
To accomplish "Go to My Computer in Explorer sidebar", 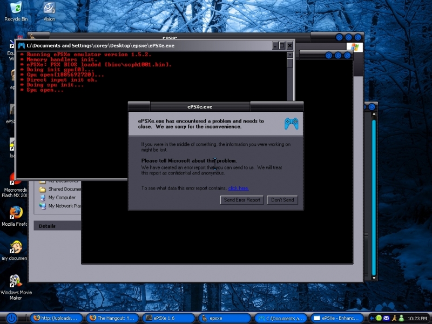I will pos(58,198).
